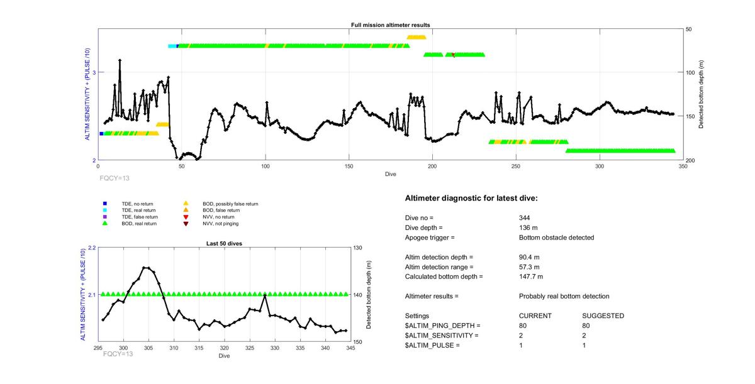Select the "$ALTIM_PING_DEPTH =" setting label
This screenshot has height=384, width=755.
[x=442, y=326]
